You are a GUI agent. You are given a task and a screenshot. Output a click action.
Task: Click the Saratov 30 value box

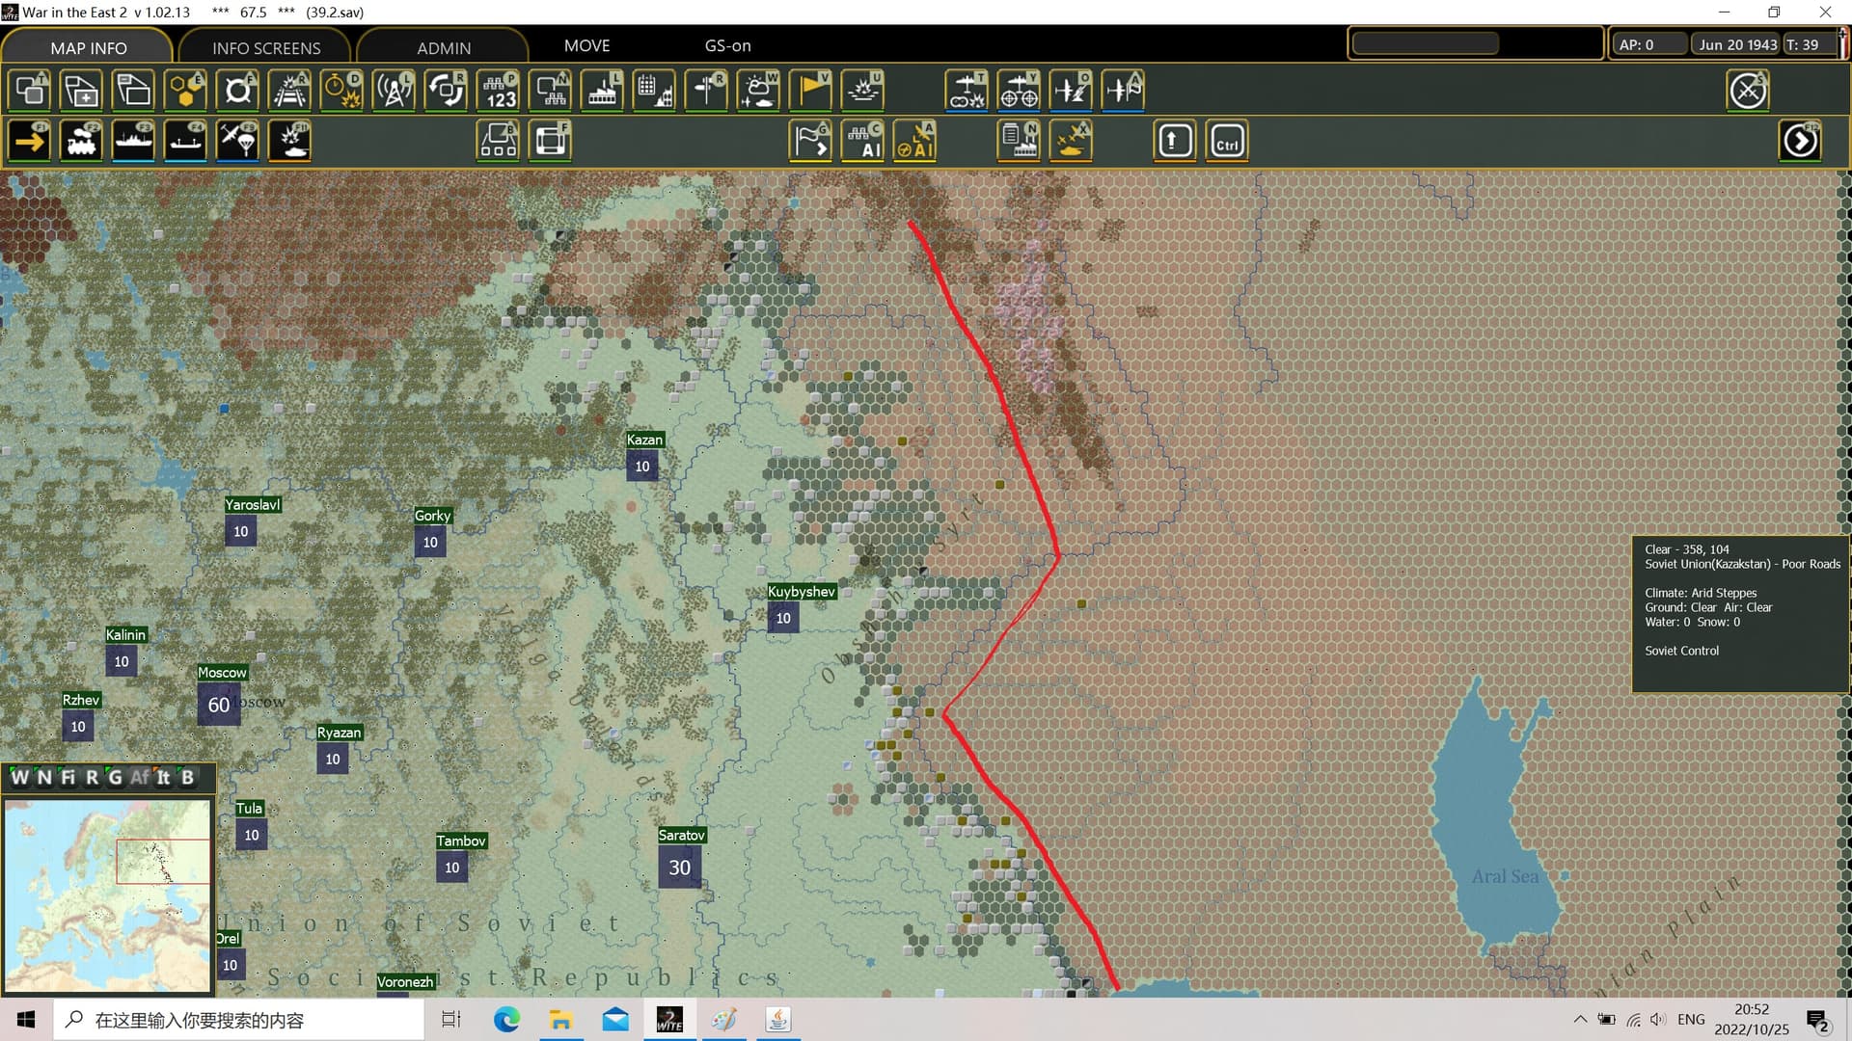pyautogui.click(x=680, y=867)
